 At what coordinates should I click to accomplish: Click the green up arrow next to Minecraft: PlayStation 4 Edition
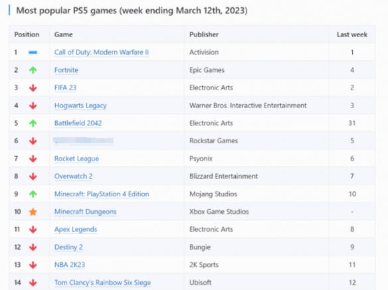pyautogui.click(x=33, y=194)
